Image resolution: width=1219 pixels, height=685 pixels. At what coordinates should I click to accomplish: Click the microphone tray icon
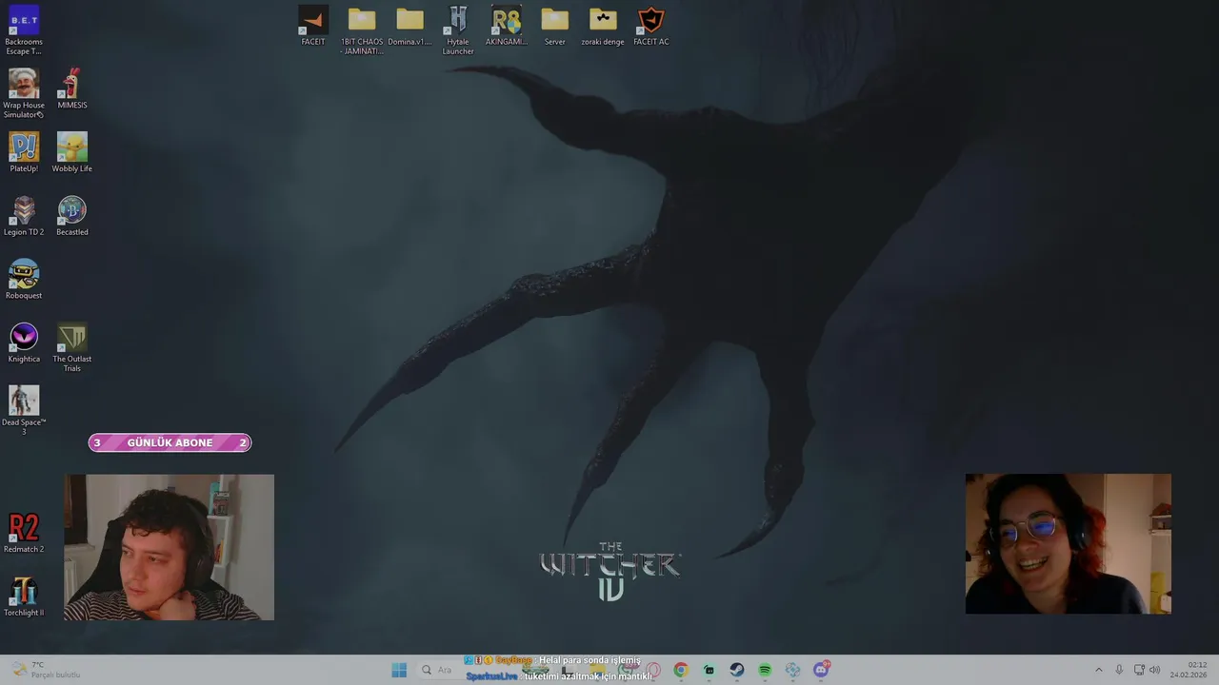(x=1119, y=670)
